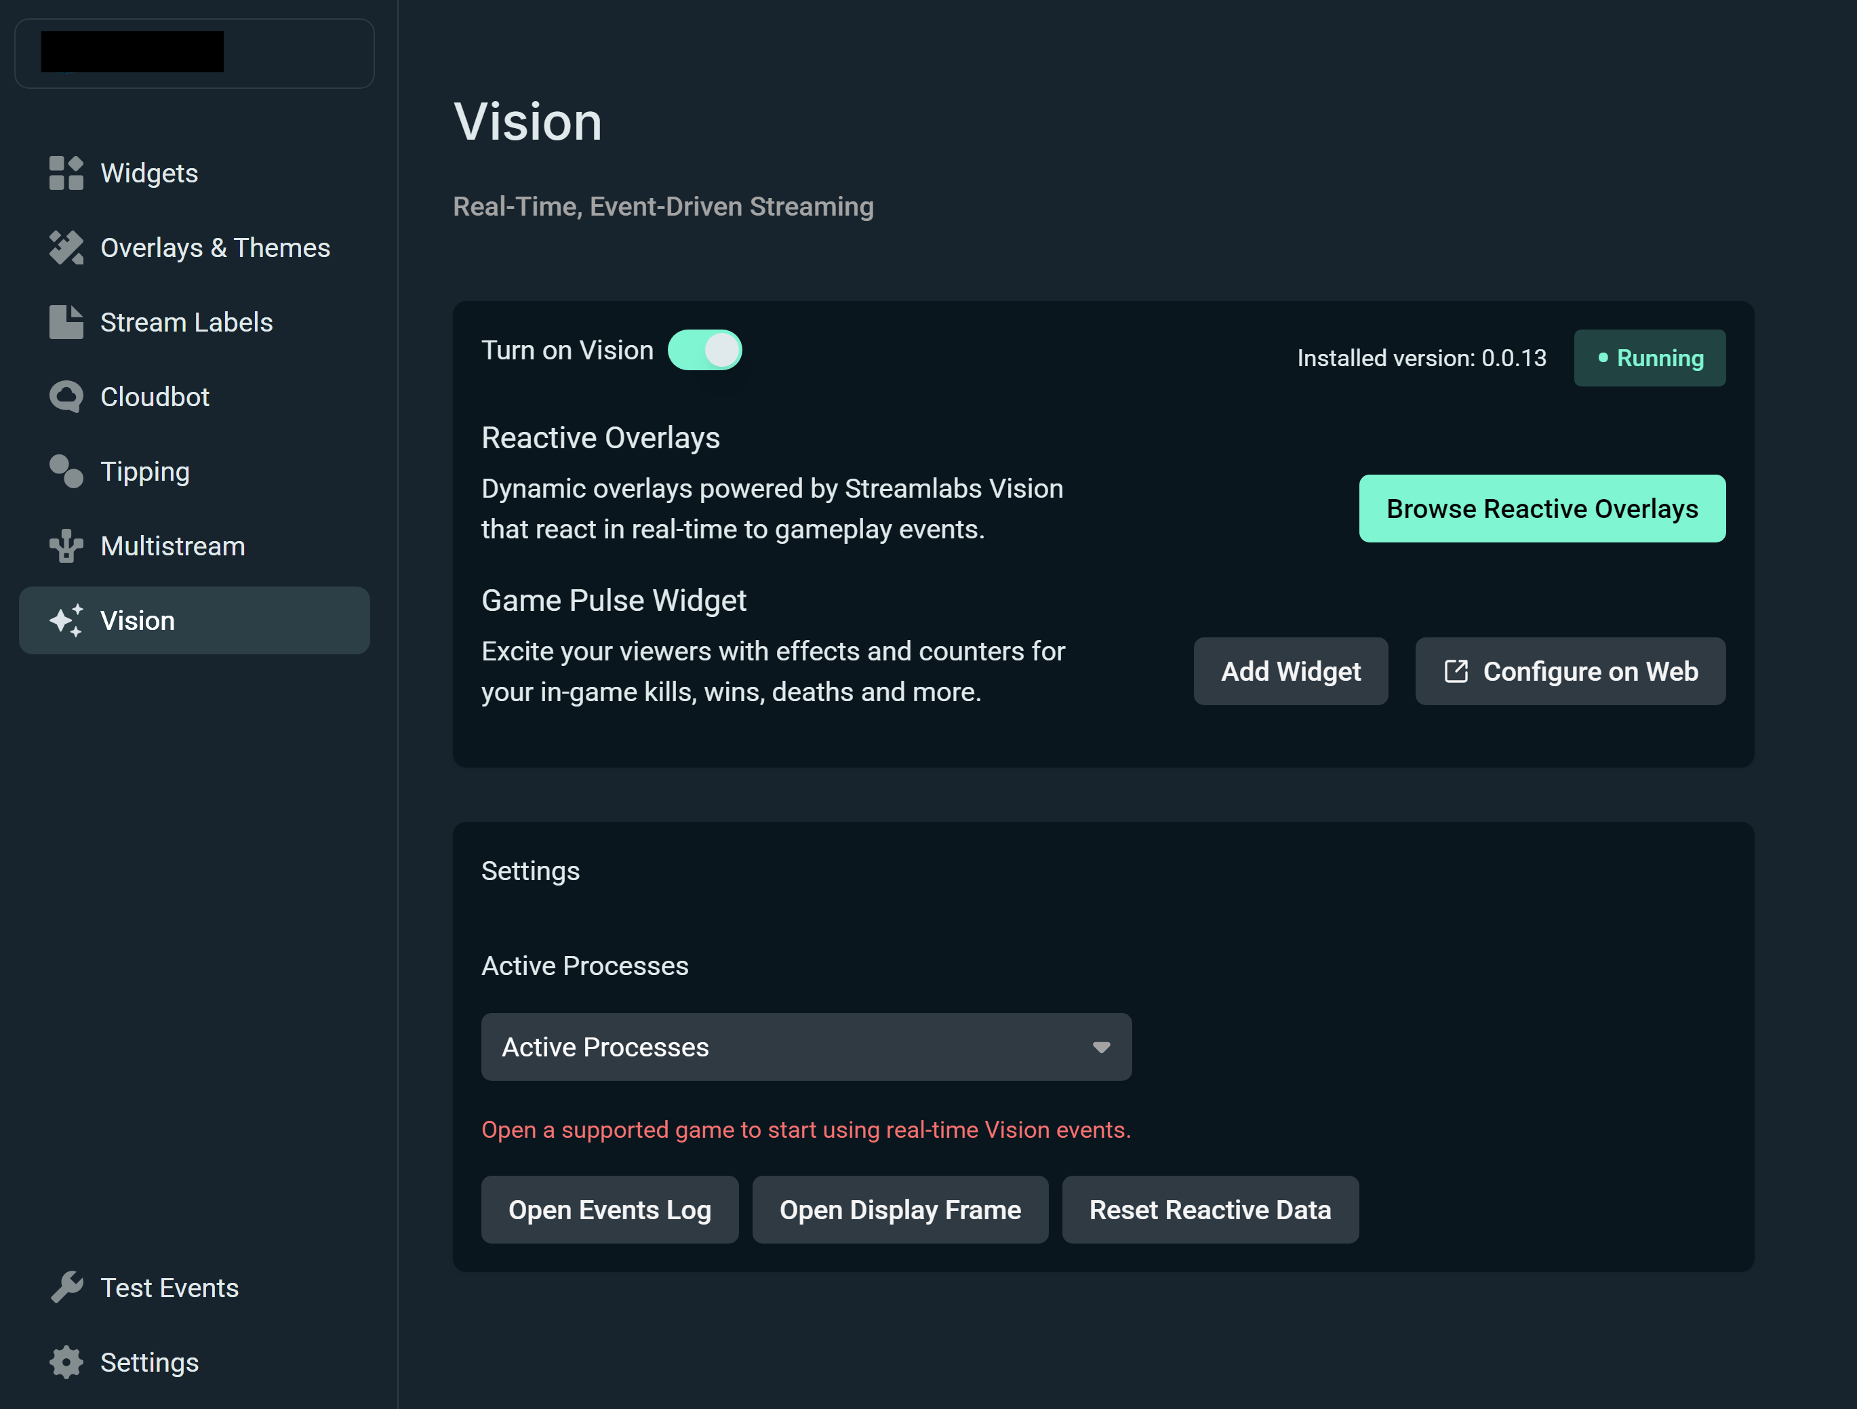
Task: Open Multistream from the sidebar
Action: tap(194, 546)
